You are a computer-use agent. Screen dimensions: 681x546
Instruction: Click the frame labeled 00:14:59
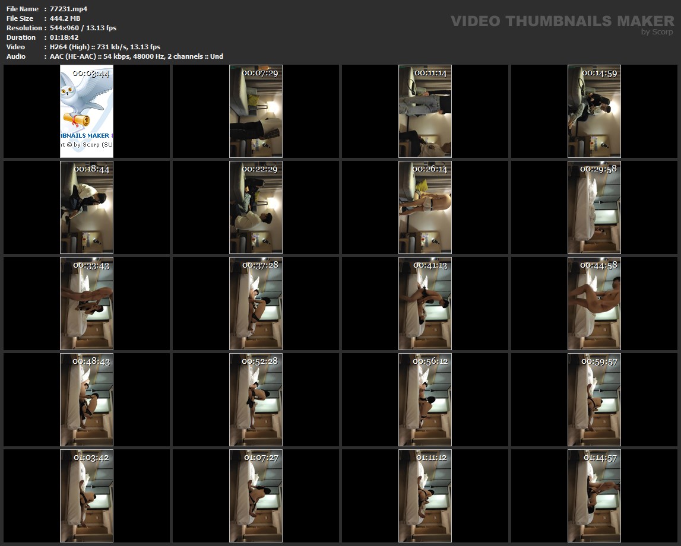pyautogui.click(x=594, y=111)
